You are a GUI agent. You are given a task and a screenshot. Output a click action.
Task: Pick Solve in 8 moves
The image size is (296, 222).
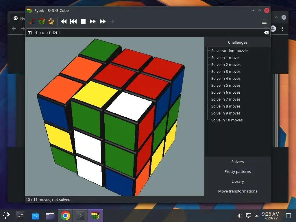click(x=226, y=106)
